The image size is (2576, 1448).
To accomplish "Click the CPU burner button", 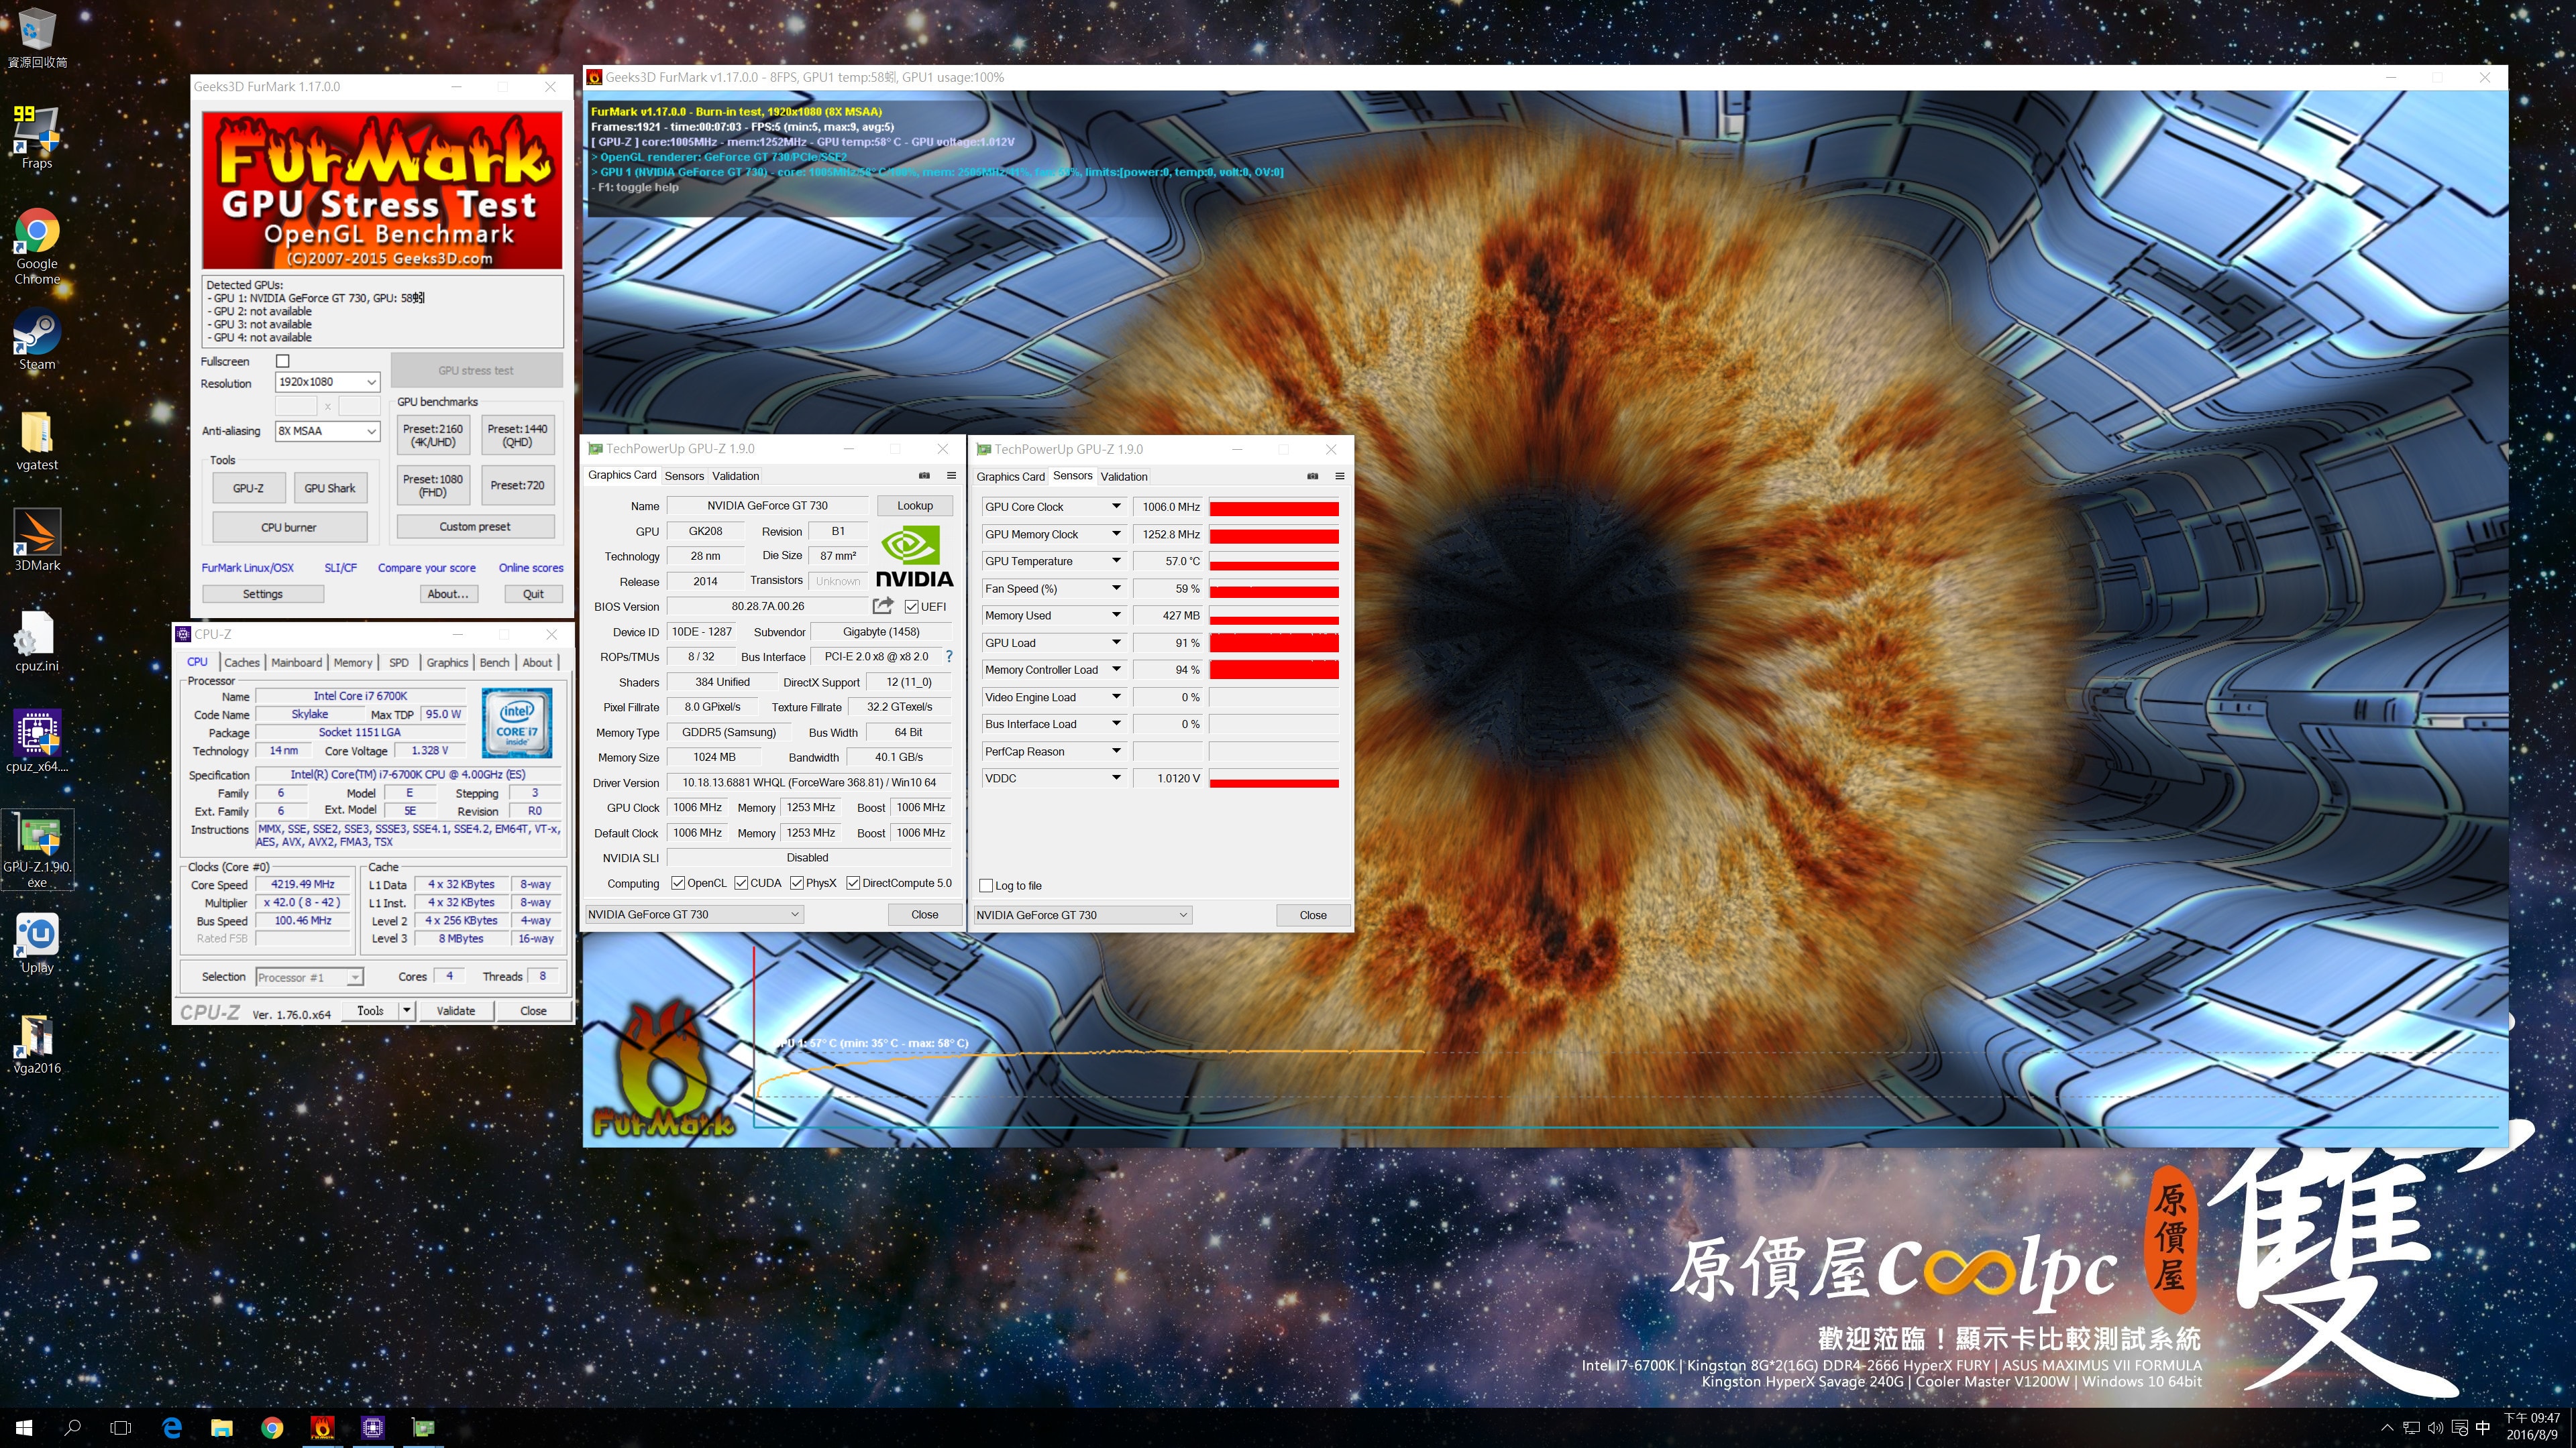I will tap(289, 528).
